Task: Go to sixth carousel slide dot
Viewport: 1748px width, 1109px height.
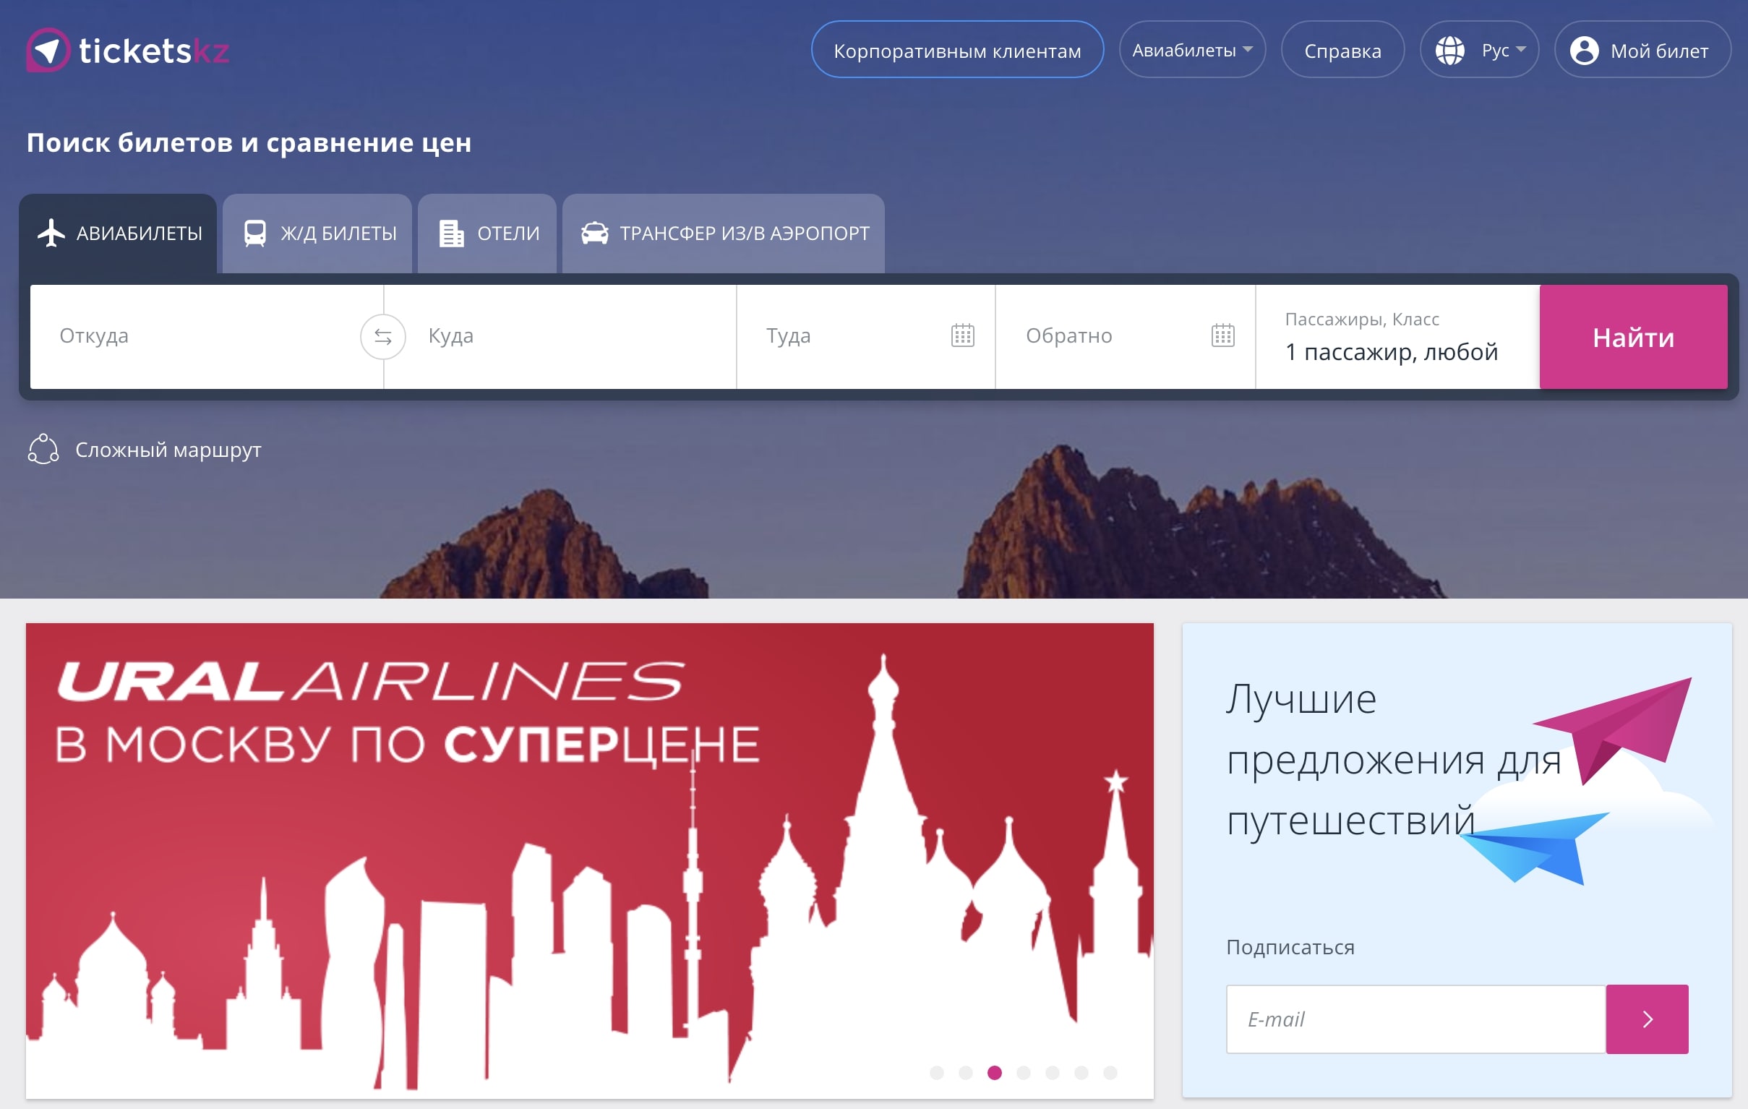Action: [1081, 1073]
